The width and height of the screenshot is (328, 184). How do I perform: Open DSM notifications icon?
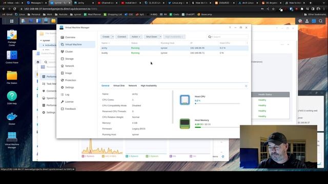[x=300, y=21]
